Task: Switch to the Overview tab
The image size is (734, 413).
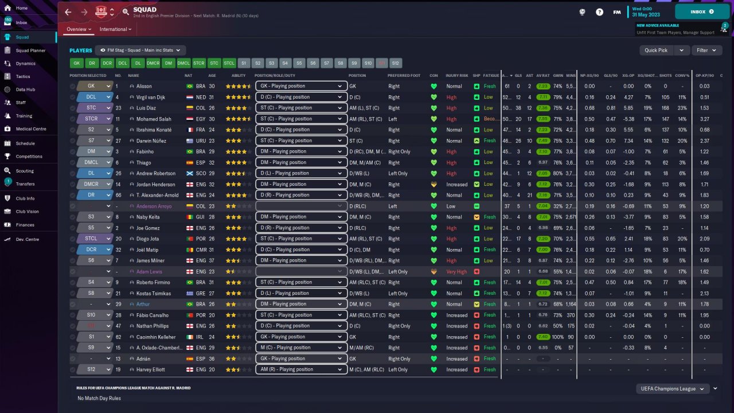Action: pos(79,29)
